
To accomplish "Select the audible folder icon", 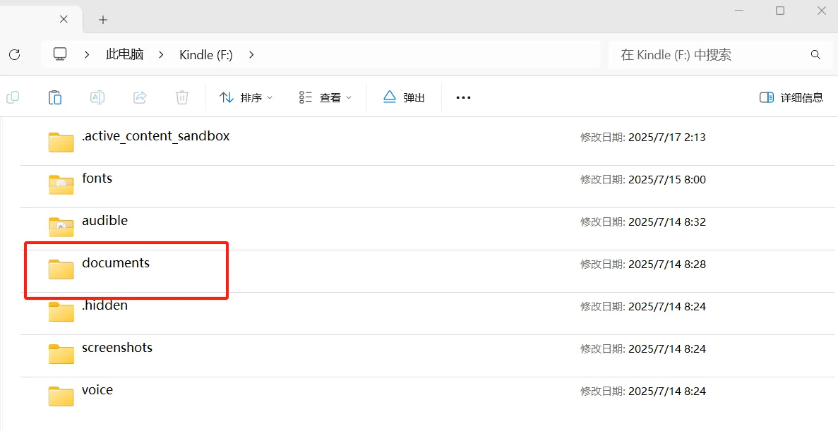I will click(61, 226).
